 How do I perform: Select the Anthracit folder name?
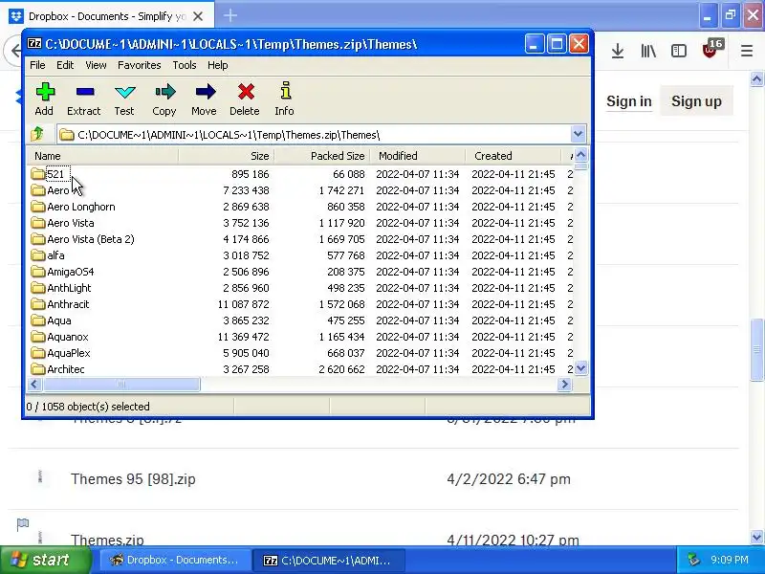pyautogui.click(x=68, y=304)
